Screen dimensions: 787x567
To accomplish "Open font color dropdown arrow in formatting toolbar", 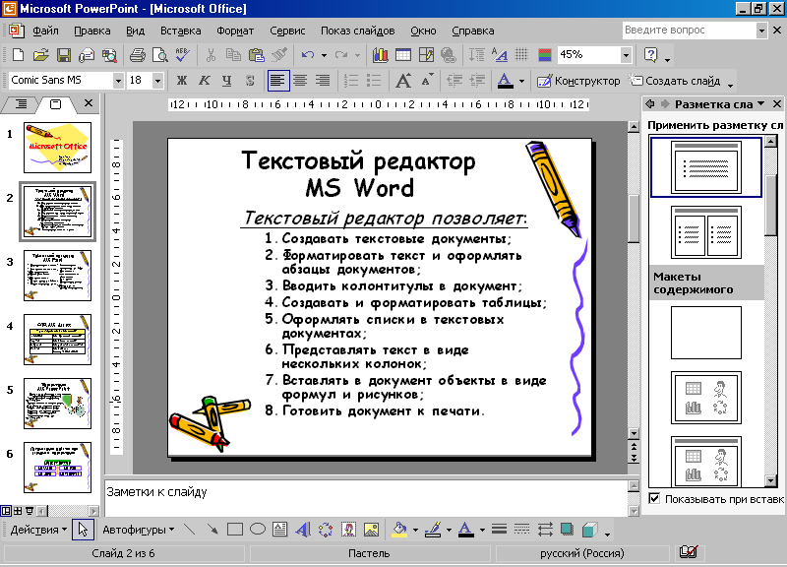I will [521, 81].
